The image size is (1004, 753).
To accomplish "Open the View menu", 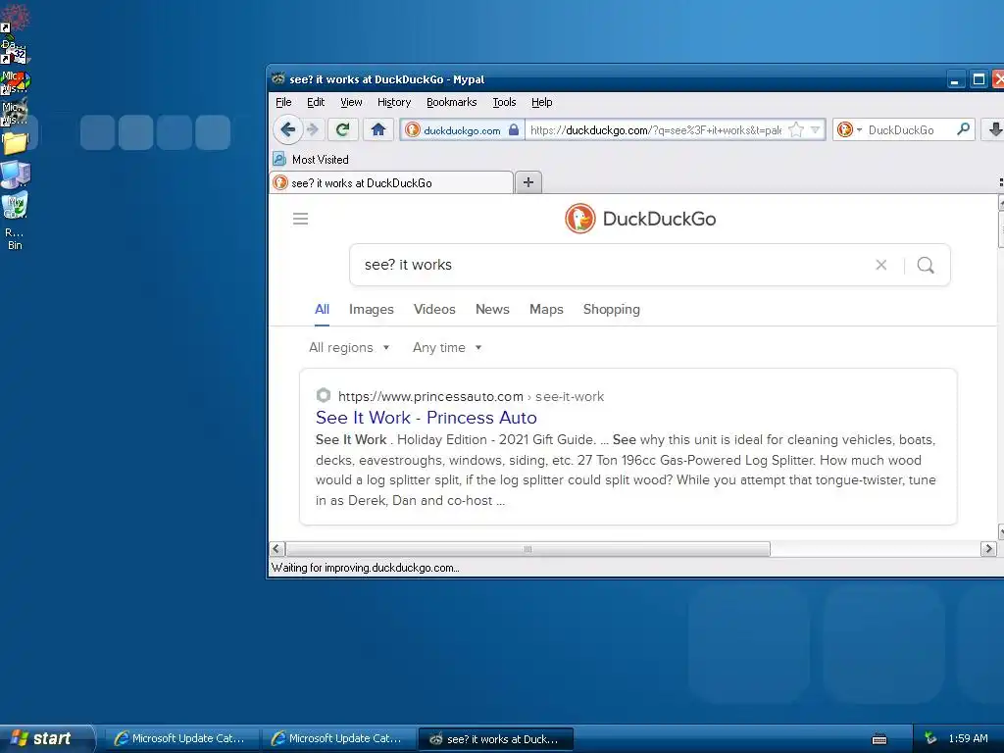I will tap(351, 102).
